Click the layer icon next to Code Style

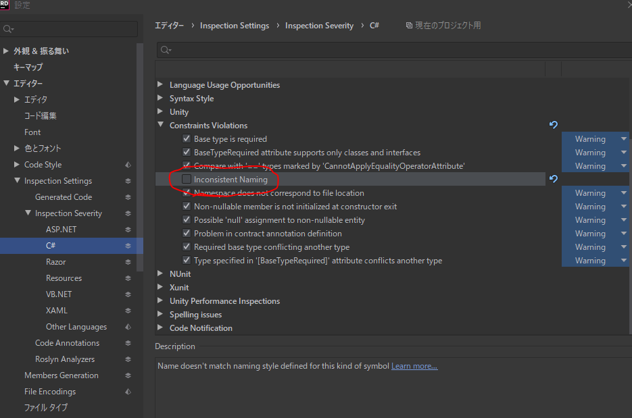[x=128, y=165]
